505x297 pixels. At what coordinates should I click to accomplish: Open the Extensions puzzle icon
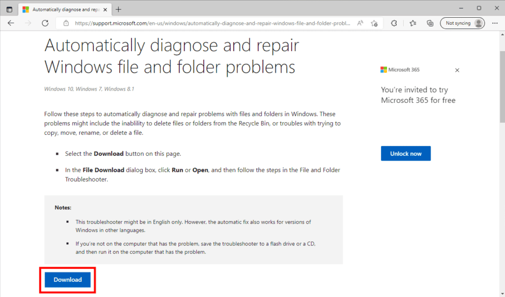[394, 23]
